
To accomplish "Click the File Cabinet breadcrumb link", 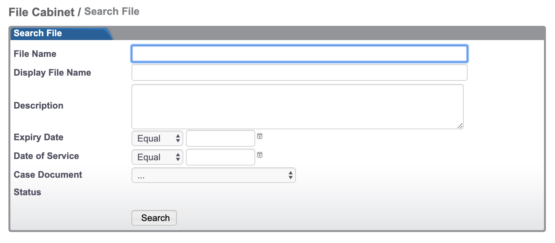I will point(41,12).
